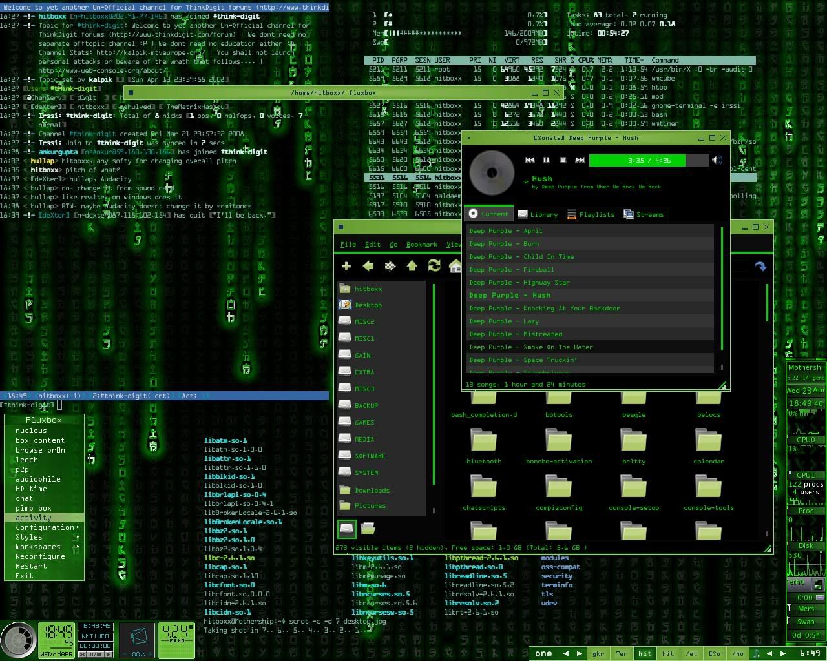Pause playback in Sonata
827x661 pixels.
(546, 160)
